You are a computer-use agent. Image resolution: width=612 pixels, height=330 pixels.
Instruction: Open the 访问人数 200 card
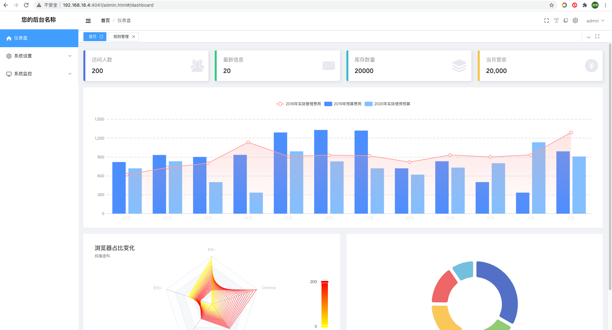146,66
